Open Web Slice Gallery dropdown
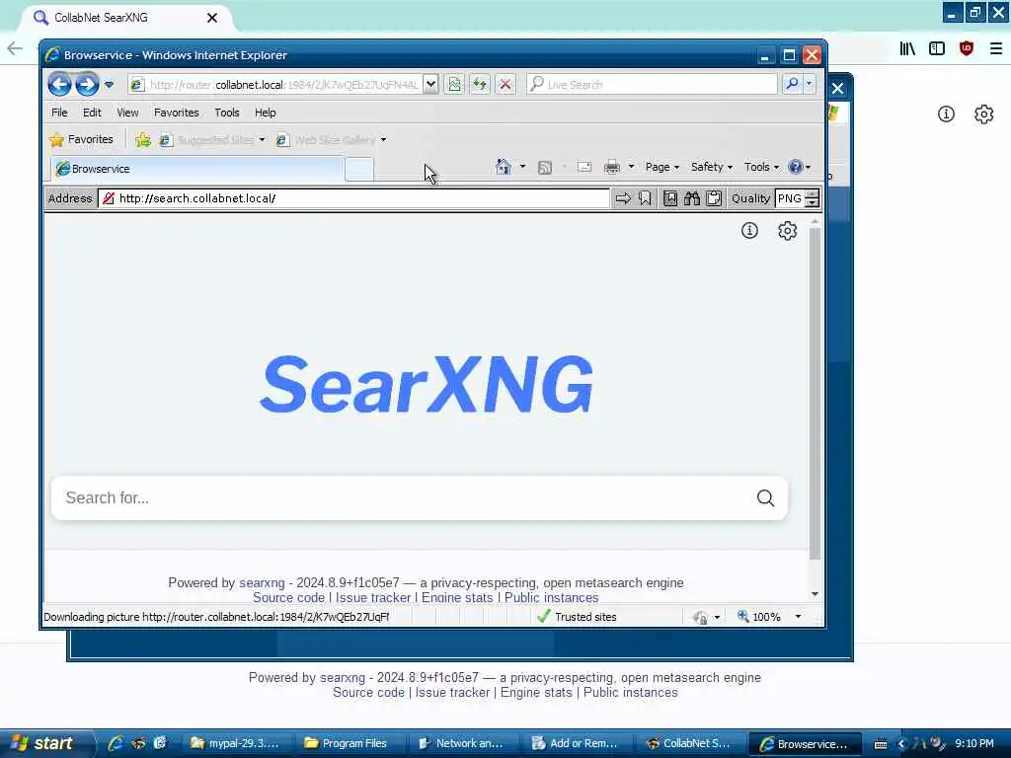Viewport: 1011px width, 758px height. 332,139
